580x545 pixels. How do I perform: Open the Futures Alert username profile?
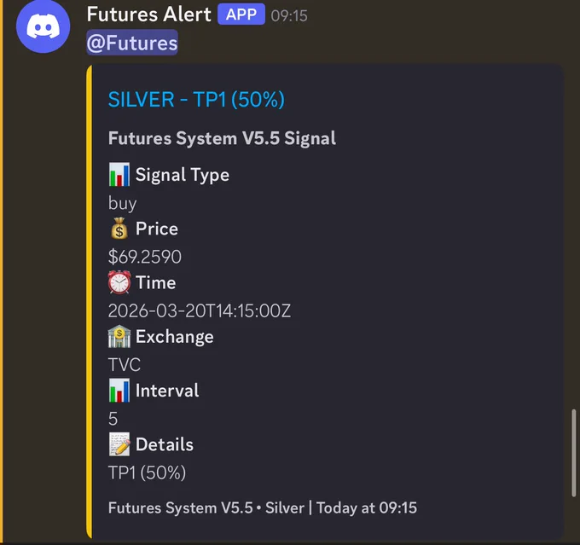point(148,14)
